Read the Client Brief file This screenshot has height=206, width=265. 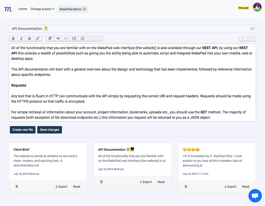click(76, 186)
